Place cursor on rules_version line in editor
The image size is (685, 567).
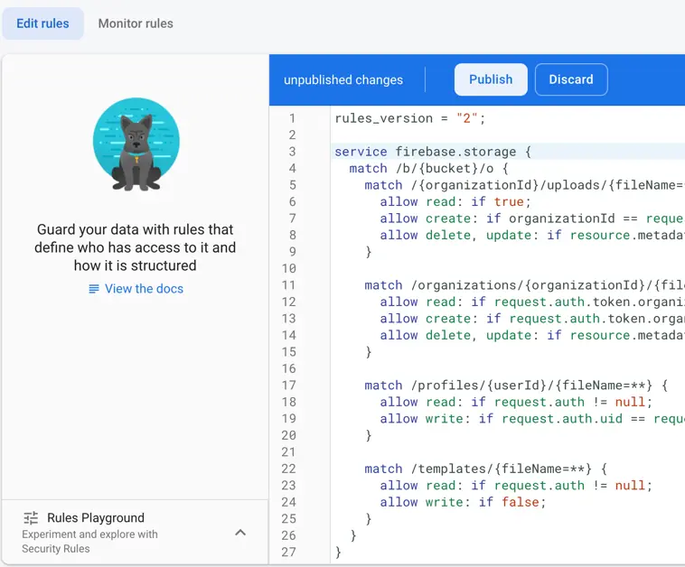[x=410, y=118]
